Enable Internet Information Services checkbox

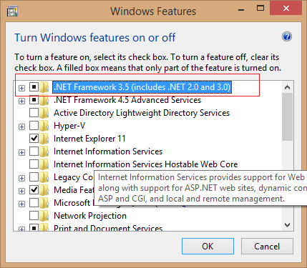click(34, 152)
